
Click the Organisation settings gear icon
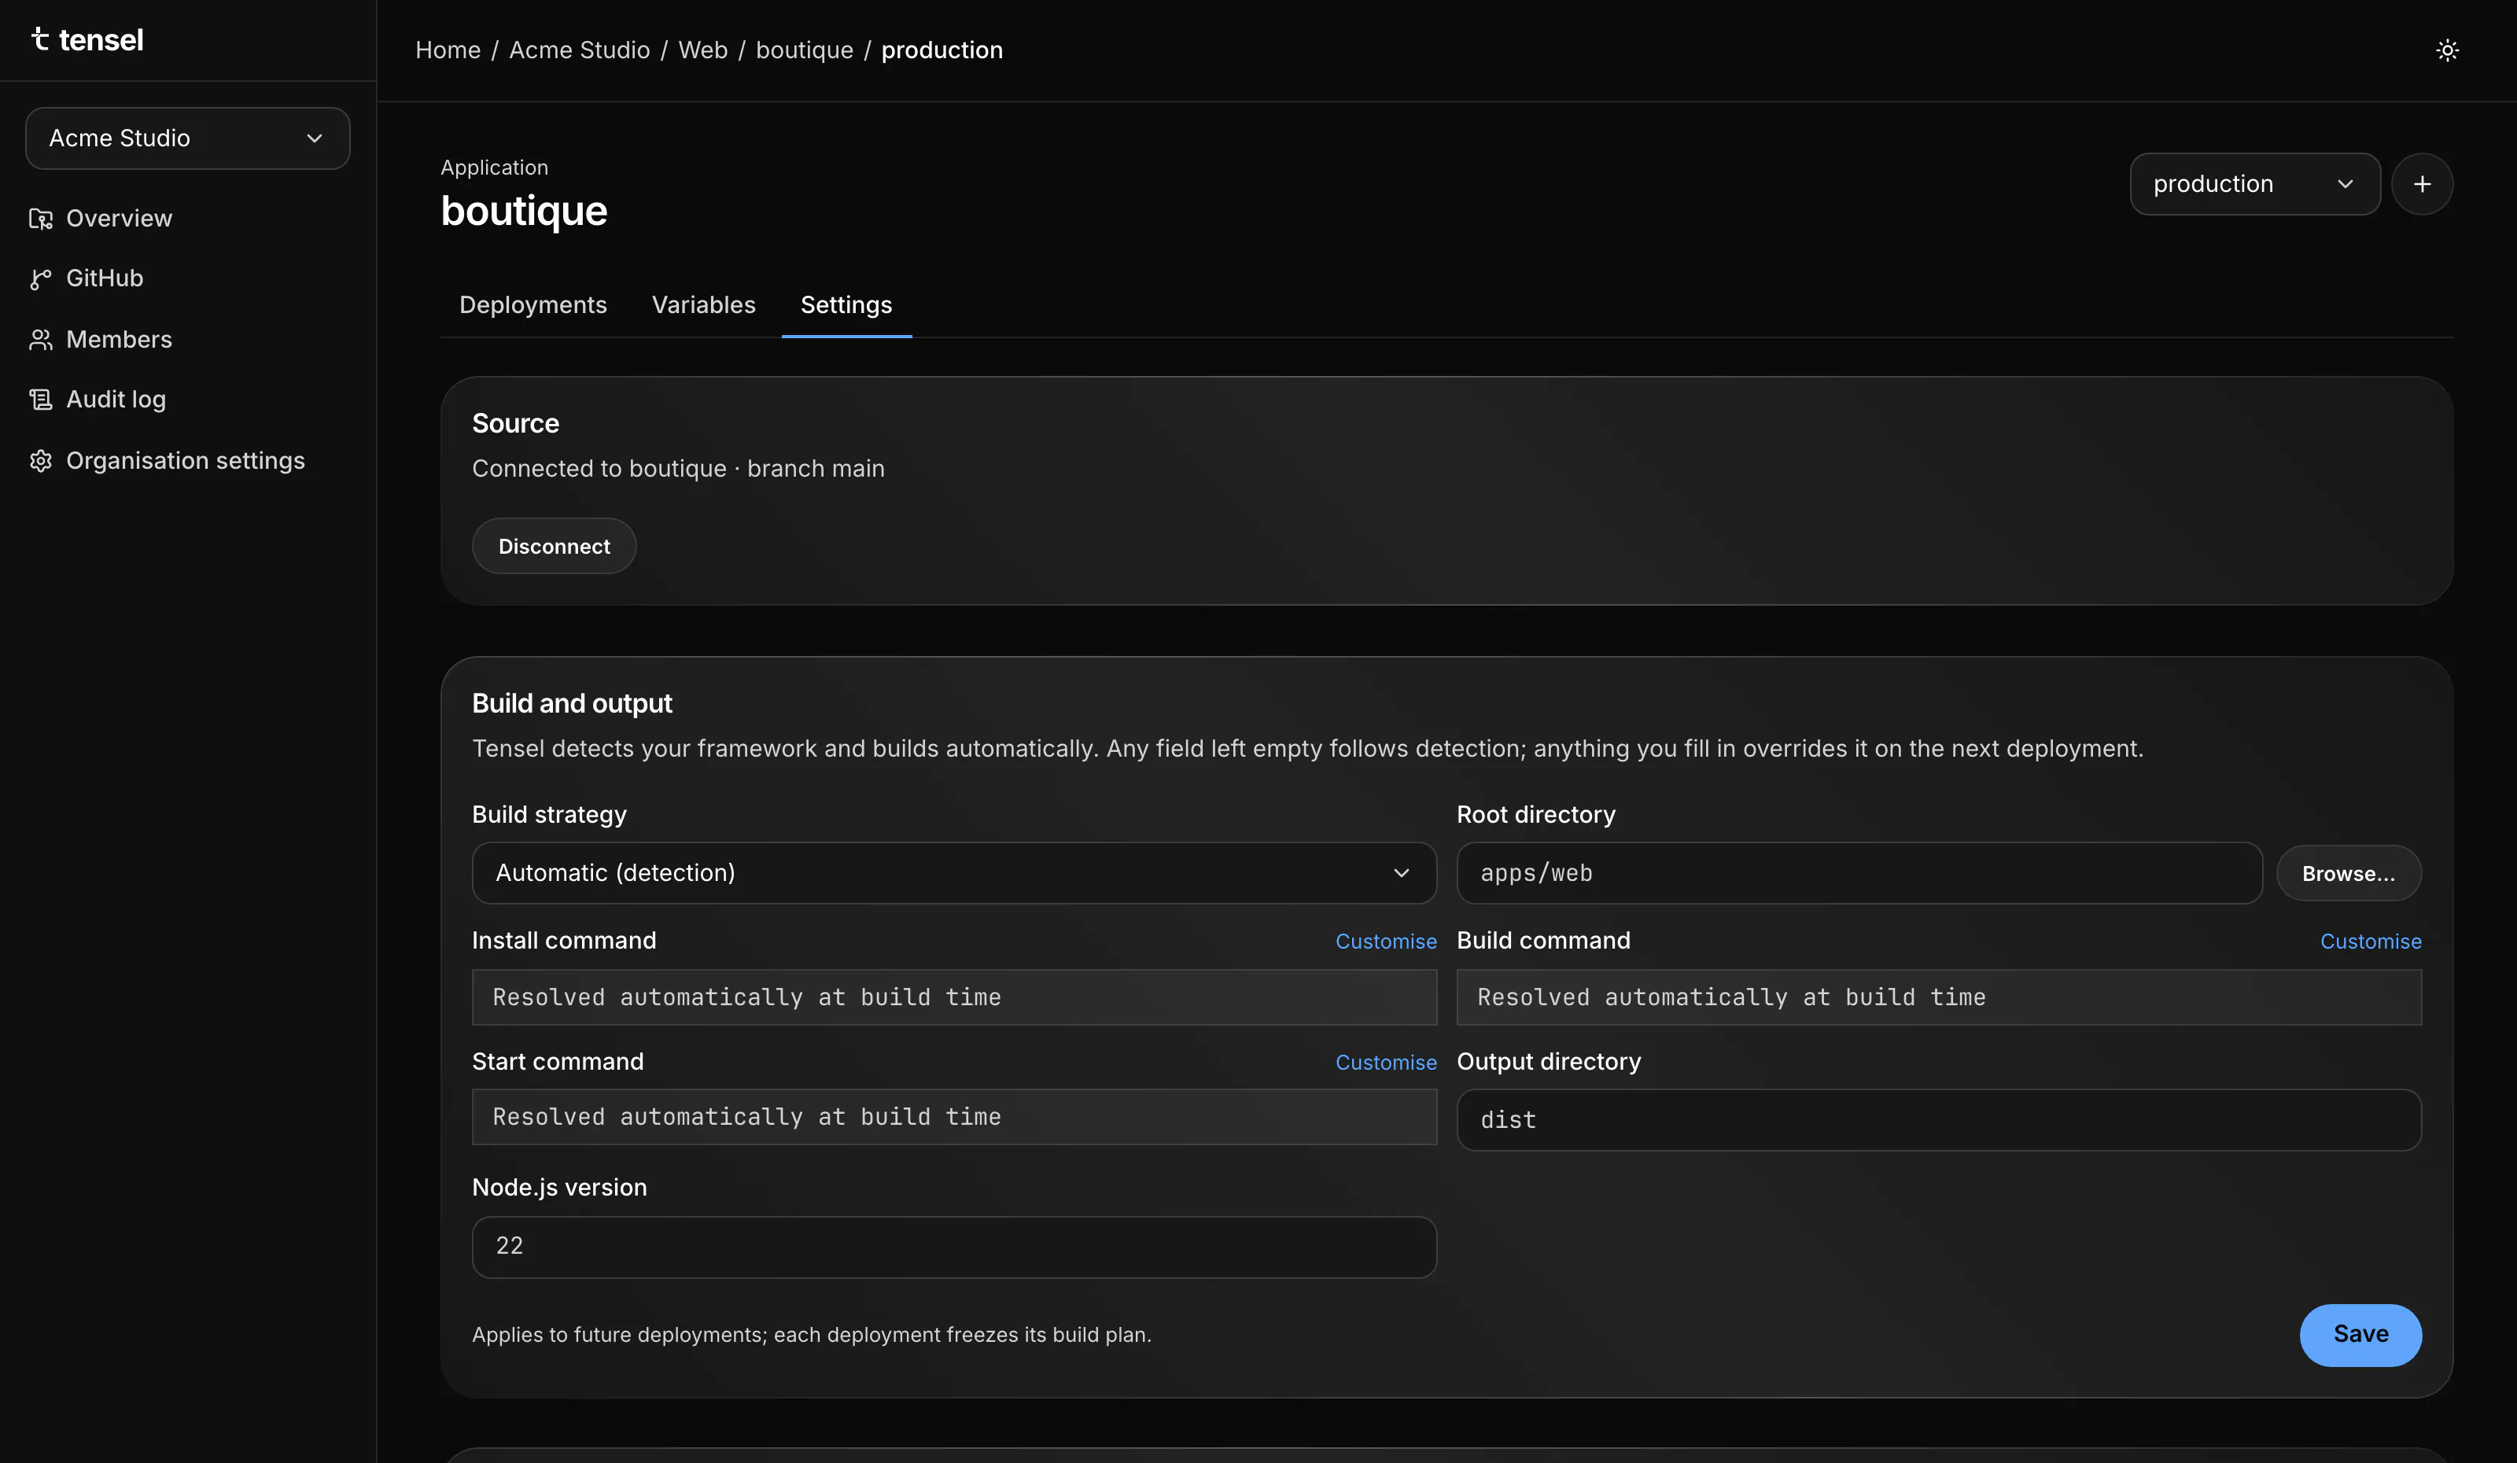click(40, 460)
